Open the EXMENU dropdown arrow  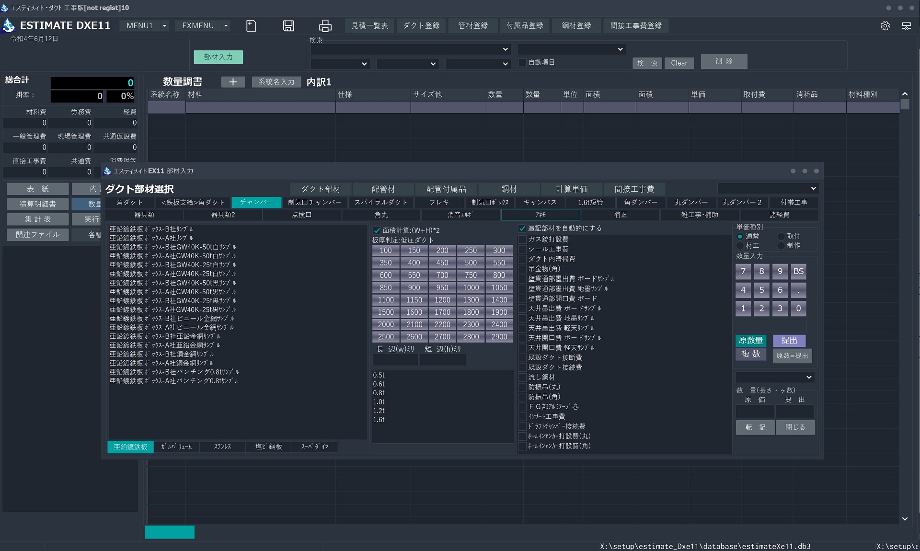coord(226,26)
